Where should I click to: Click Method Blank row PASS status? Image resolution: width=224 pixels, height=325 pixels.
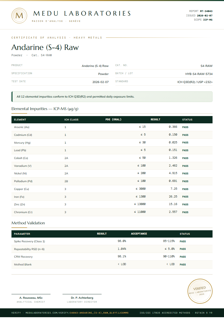tap(183, 265)
